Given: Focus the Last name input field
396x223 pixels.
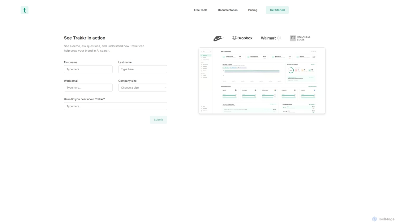Looking at the screenshot, I should (x=143, y=69).
